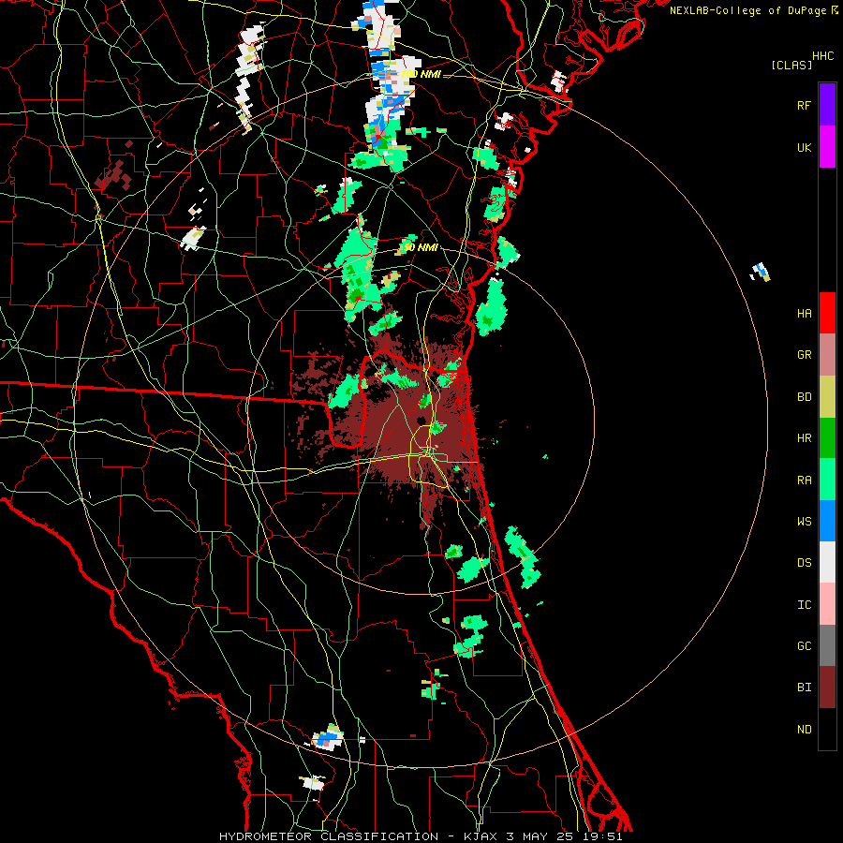The height and width of the screenshot is (843, 843).
Task: Select the BD yellow-olive legend swatch
Action: click(827, 397)
